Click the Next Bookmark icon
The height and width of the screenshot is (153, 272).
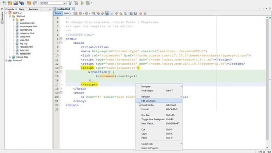pyautogui.click(x=121, y=13)
